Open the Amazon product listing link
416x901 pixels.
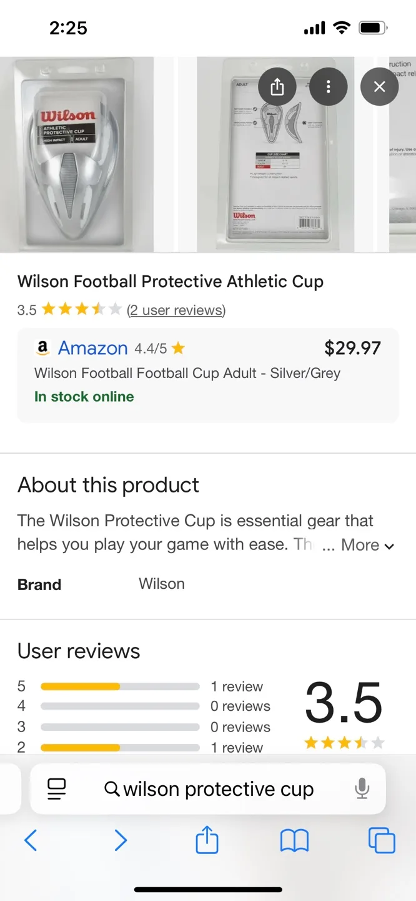pyautogui.click(x=92, y=348)
